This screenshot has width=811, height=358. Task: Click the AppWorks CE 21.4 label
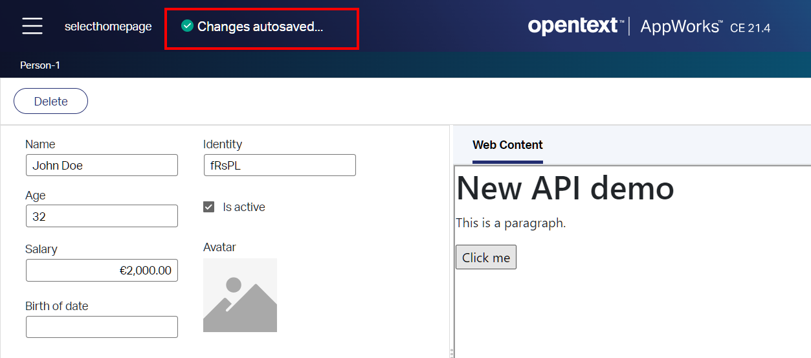point(705,27)
